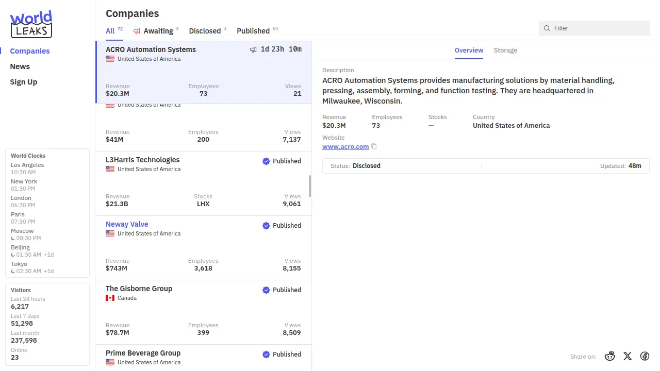The height and width of the screenshot is (371, 660).
Task: Share via the X icon
Action: 628,356
